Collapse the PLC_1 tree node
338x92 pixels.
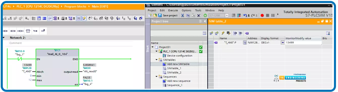tap(156, 51)
